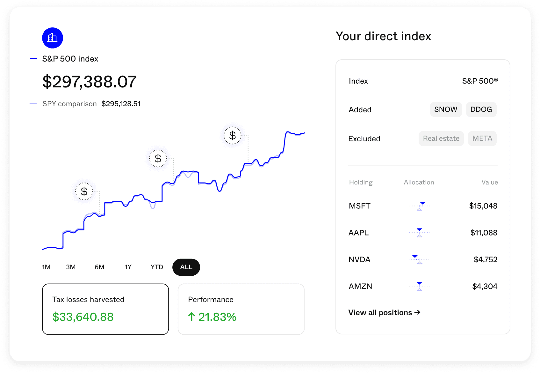Click the Holding column header

361,182
